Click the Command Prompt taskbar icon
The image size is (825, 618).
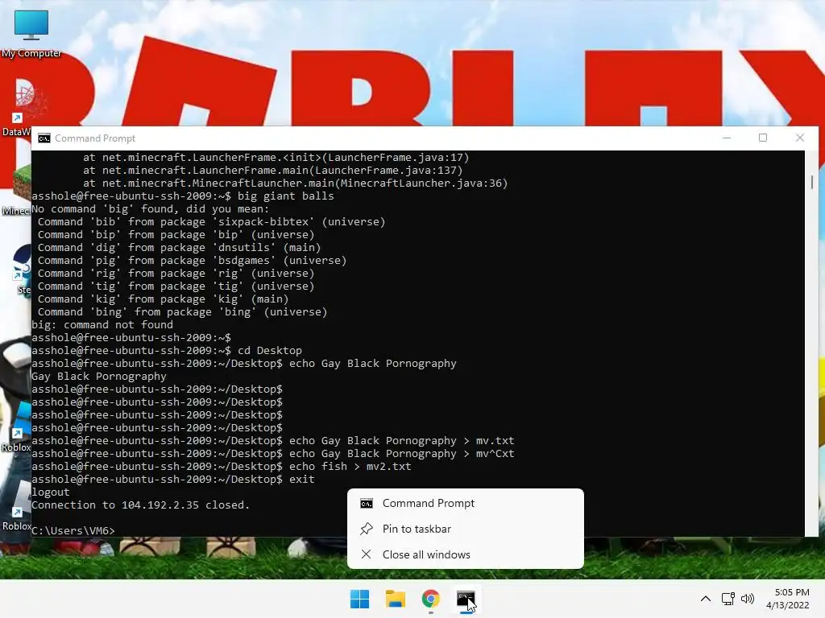pyautogui.click(x=466, y=599)
